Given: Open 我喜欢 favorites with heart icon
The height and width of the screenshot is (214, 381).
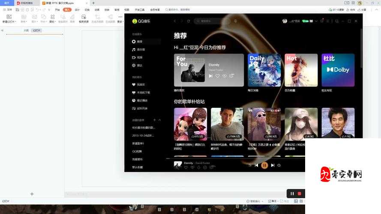Looking at the screenshot, I should (x=140, y=85).
